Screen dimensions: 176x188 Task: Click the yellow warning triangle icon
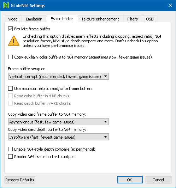14,41
